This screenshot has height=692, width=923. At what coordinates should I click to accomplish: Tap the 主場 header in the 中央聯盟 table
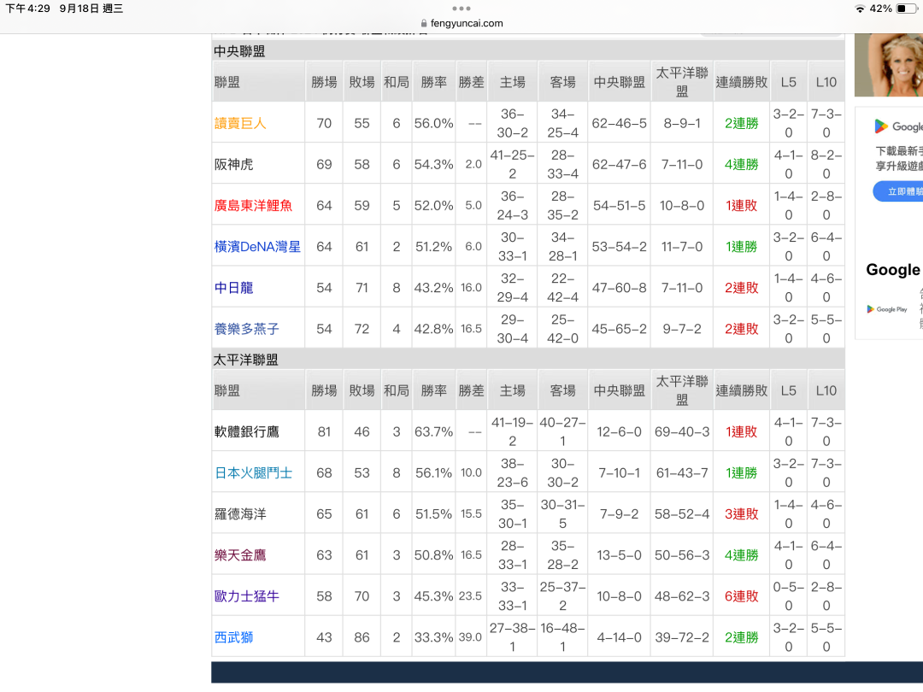(x=513, y=82)
